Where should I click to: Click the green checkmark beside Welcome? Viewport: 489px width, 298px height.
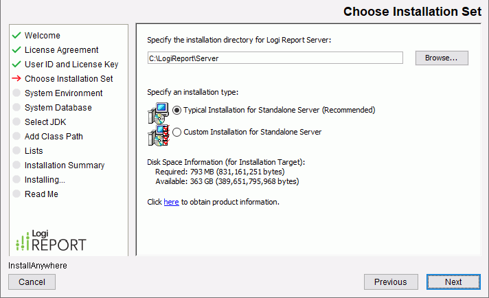pyautogui.click(x=16, y=36)
